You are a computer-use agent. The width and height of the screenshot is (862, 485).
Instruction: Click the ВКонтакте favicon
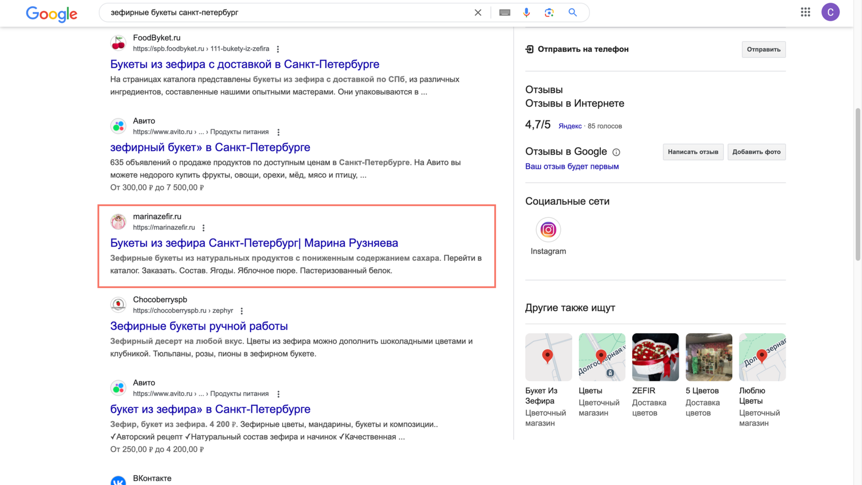point(119,480)
